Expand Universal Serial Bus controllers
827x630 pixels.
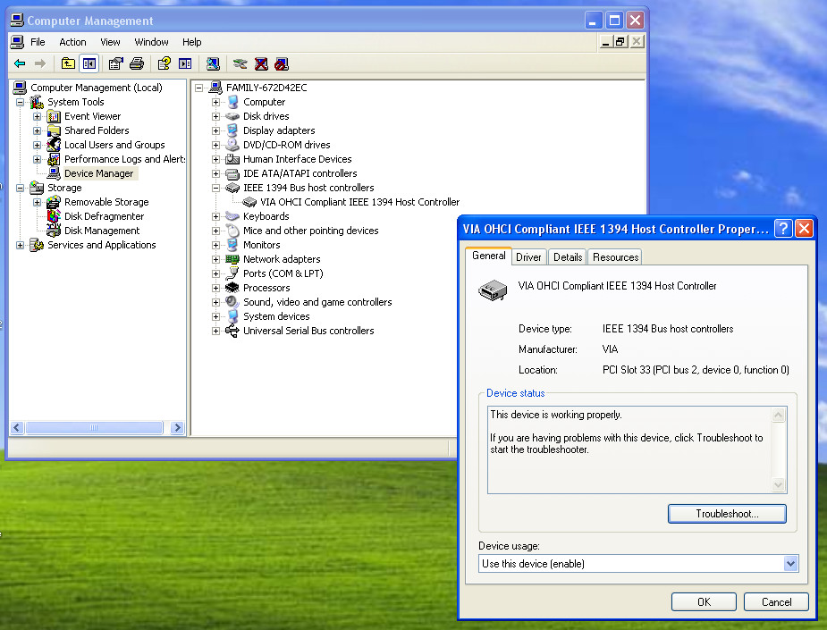click(215, 331)
